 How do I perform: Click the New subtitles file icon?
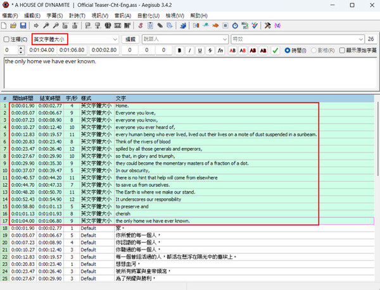click(x=4, y=25)
